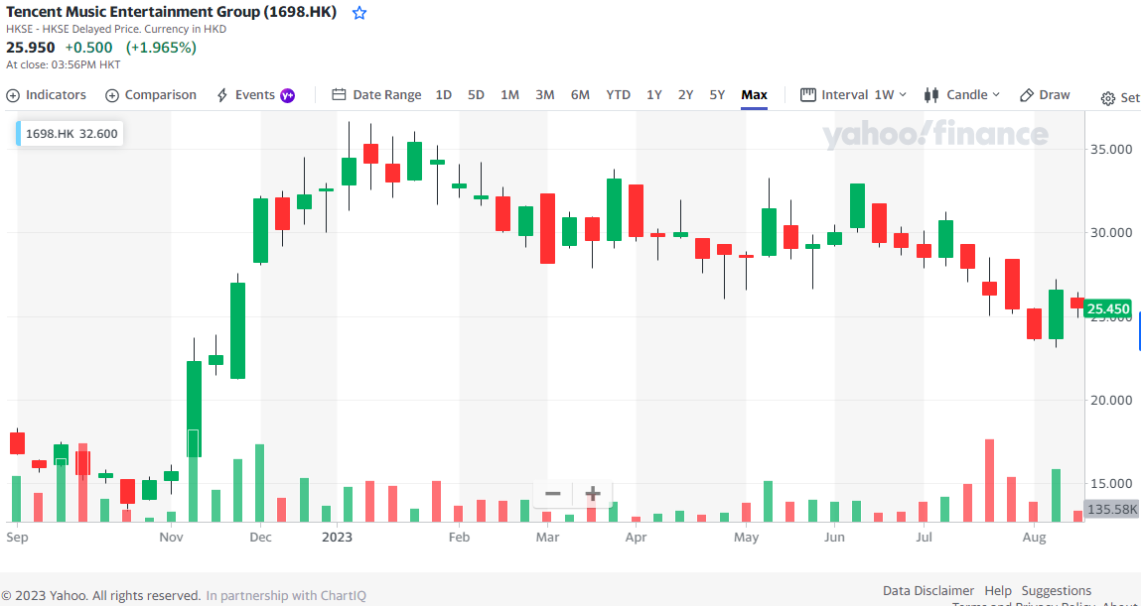1141x606 pixels.
Task: Select the 1Y time range
Action: point(654,95)
